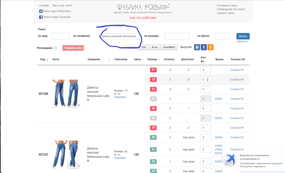Focus the по коду search field
The image size is (285, 173).
click(x=61, y=36)
